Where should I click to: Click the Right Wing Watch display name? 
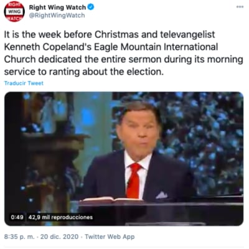pos(57,7)
